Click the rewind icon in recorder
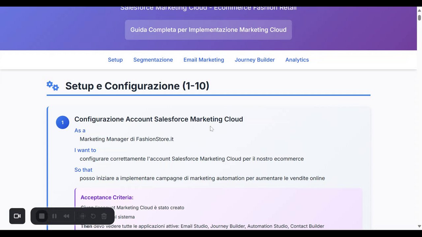This screenshot has height=237, width=422. coord(66,216)
